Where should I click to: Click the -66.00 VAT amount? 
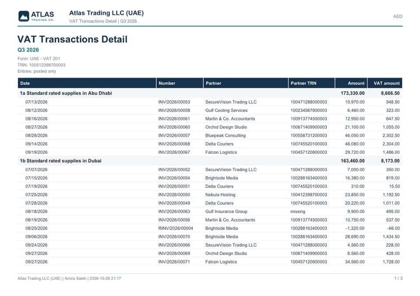(x=393, y=228)
